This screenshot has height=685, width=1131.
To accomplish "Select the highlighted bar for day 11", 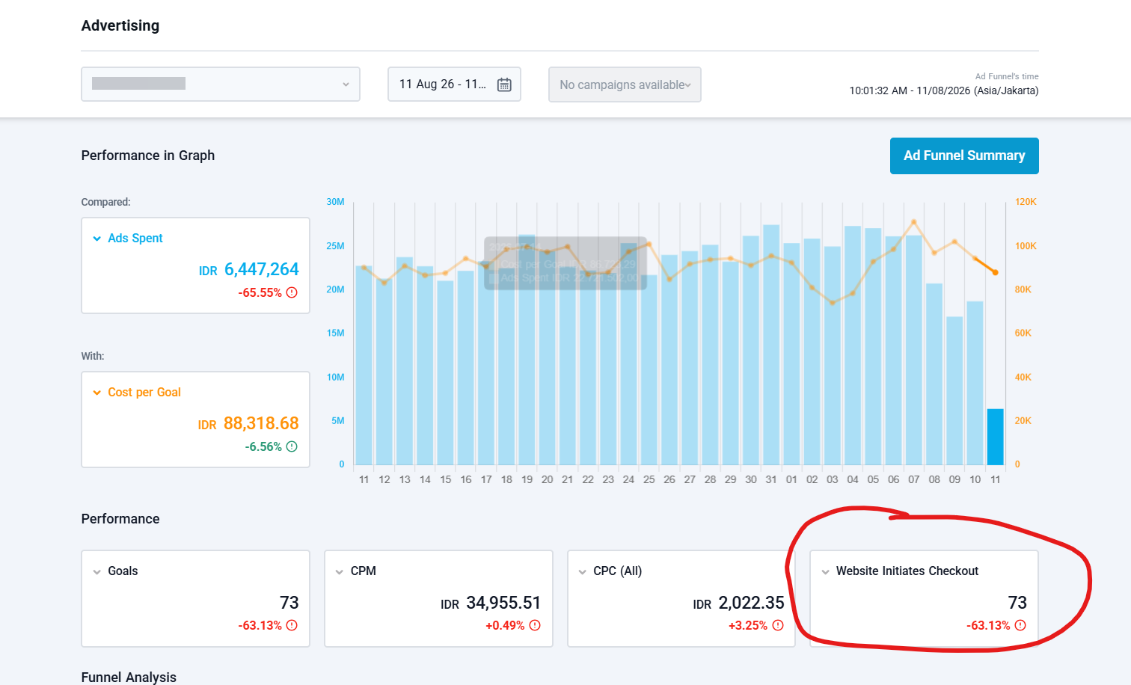I will [x=996, y=437].
